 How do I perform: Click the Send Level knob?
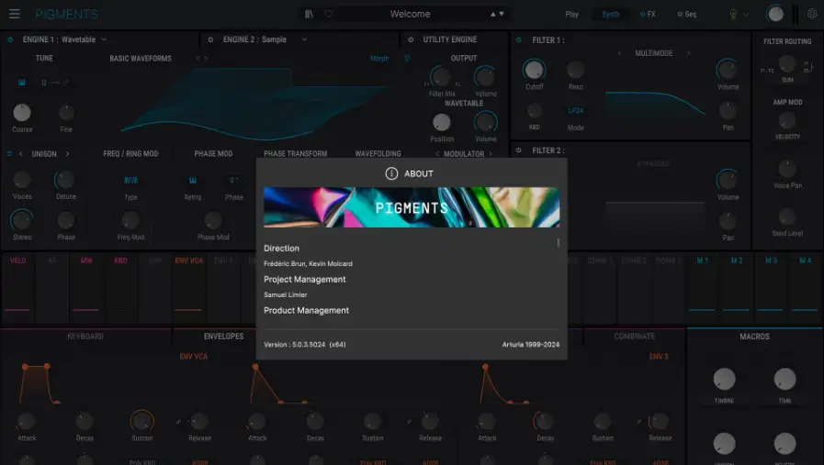pyautogui.click(x=786, y=216)
